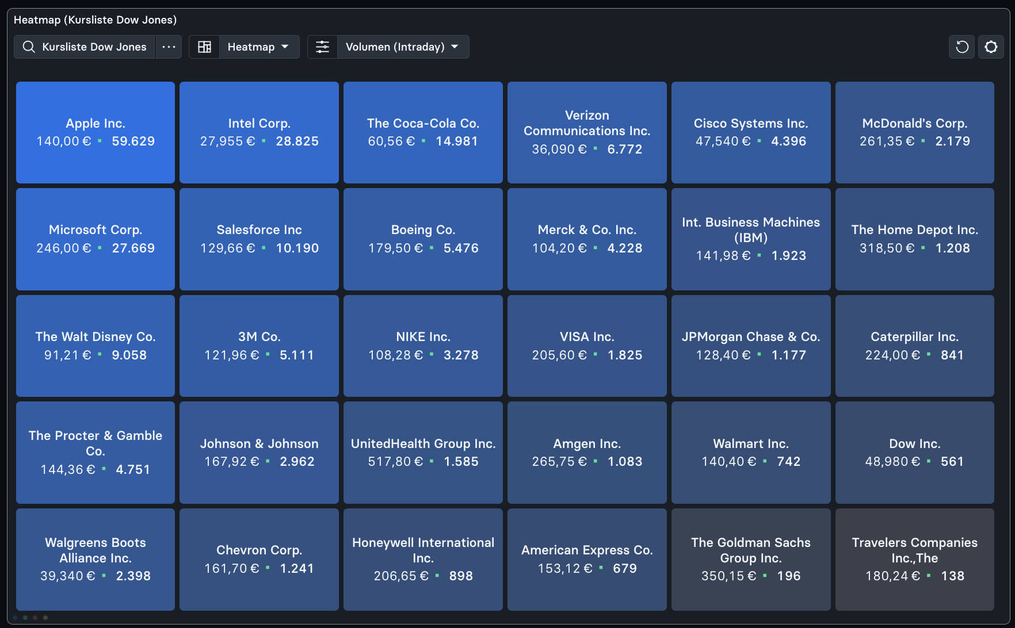Click the Microsoft Corp. tile
The height and width of the screenshot is (628, 1015).
[x=96, y=239]
